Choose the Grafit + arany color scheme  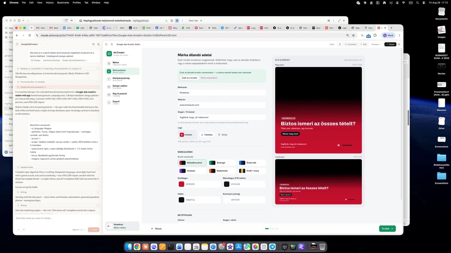coord(251,171)
